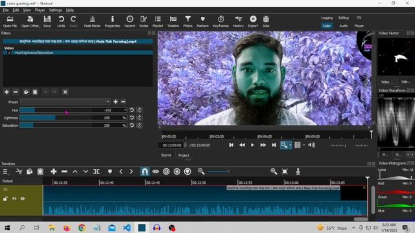Open Visual Studio Code from taskbar

click(x=127, y=227)
